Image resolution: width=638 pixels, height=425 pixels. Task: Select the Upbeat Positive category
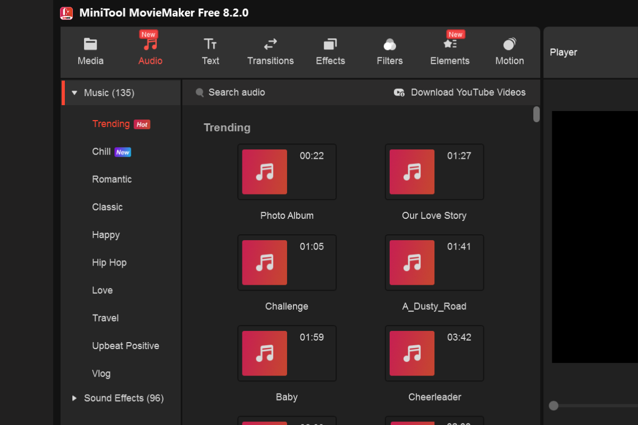coord(125,346)
